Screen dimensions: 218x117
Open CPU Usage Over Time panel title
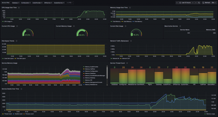click(9, 8)
